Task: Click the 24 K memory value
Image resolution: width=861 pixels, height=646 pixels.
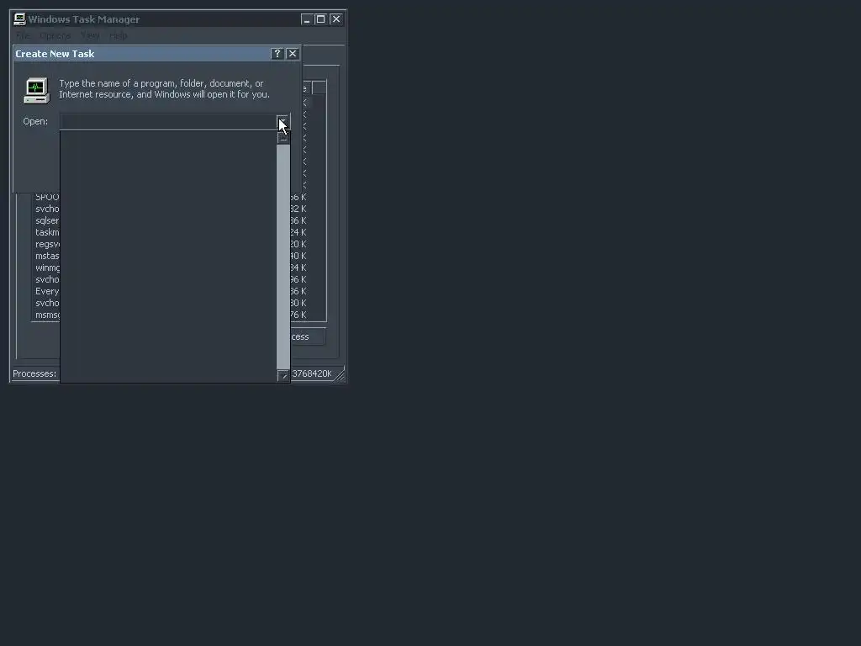Action: pos(298,232)
